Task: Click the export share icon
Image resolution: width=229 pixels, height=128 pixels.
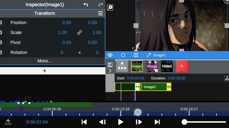Action: click(8, 122)
